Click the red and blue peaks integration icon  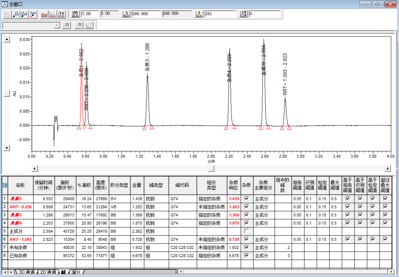tap(44, 14)
